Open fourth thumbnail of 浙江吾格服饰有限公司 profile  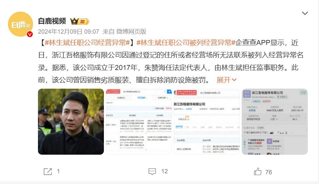coord(275,122)
